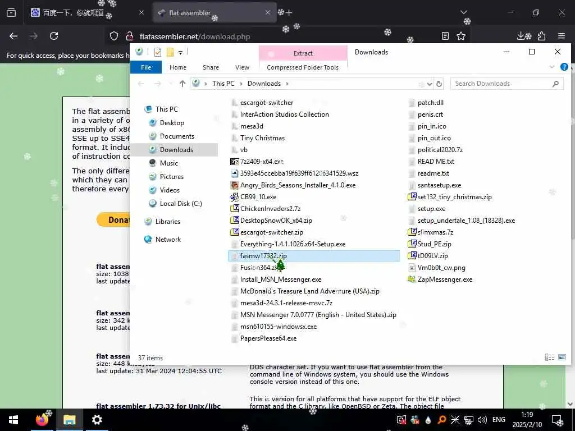
Task: Switch to large icons view layout icon
Action: click(562, 357)
